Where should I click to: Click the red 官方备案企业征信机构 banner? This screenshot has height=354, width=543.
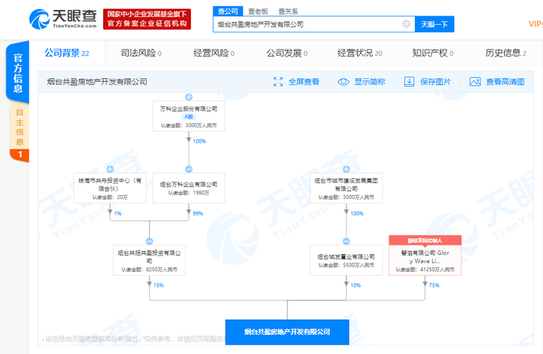click(147, 19)
